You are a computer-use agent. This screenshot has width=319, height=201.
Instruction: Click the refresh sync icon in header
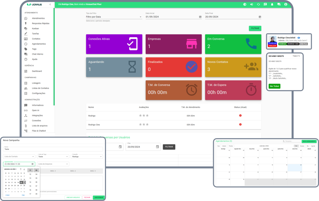pos(258,4)
